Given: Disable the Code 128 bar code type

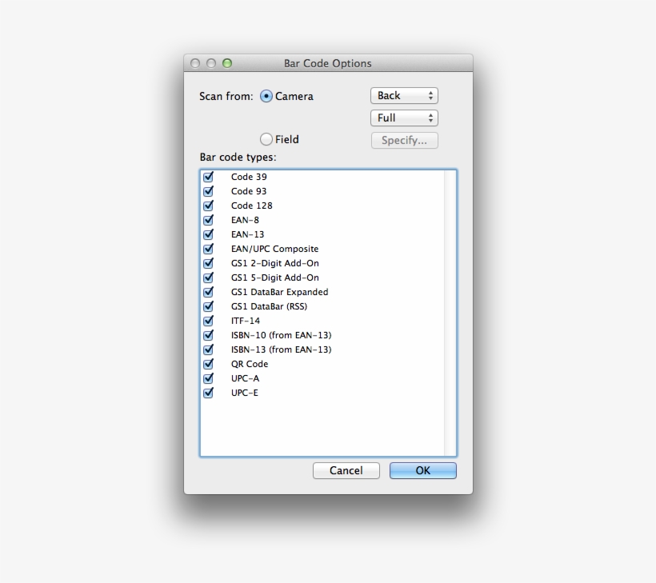Looking at the screenshot, I should coord(209,206).
